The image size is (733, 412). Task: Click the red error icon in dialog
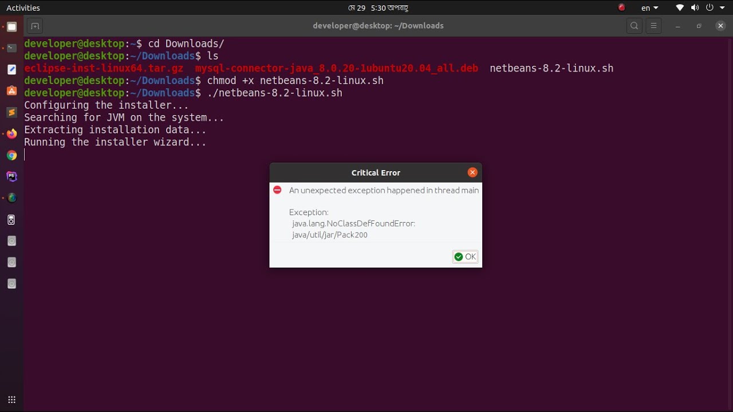(277, 190)
